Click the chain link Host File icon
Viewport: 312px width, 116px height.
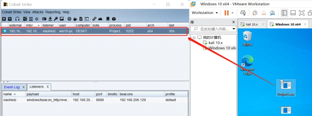[94, 19]
